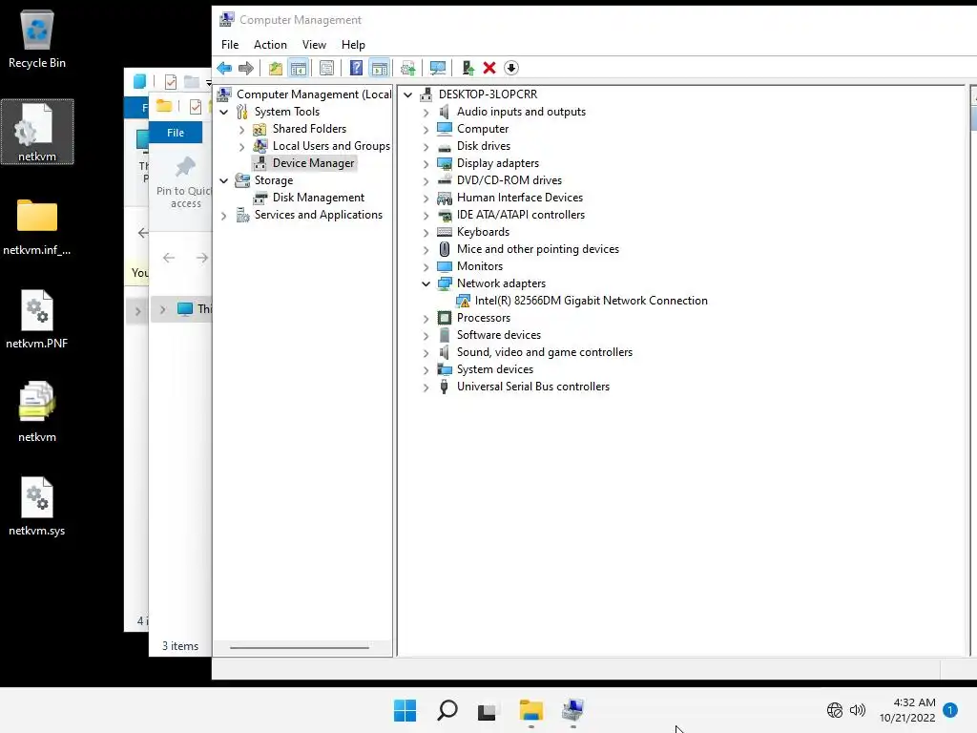Select the Services and Applications label
This screenshot has height=733, width=977.
point(319,215)
